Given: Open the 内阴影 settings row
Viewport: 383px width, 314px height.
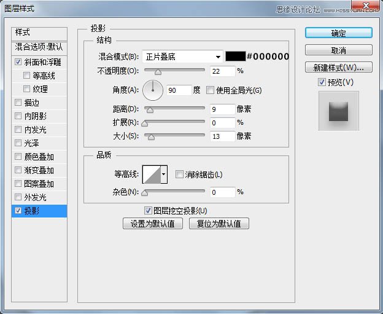Looking at the screenshot, I should (39, 116).
